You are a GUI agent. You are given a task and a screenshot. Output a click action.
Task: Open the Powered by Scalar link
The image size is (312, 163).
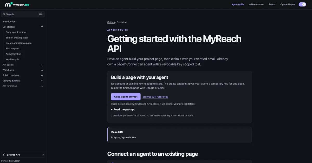point(10,161)
